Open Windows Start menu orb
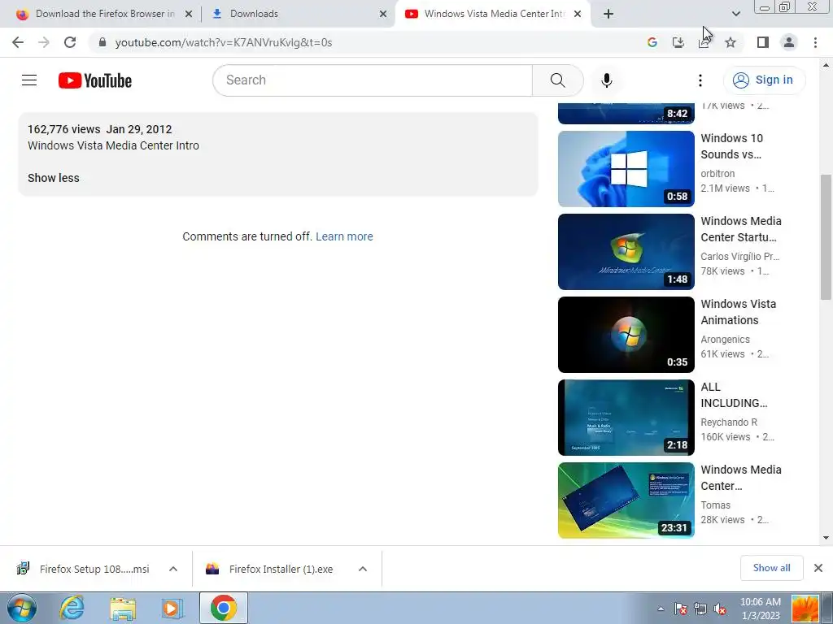This screenshot has width=833, height=624. coord(21,608)
